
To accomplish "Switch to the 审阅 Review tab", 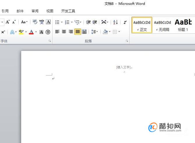I will coord(35,11).
